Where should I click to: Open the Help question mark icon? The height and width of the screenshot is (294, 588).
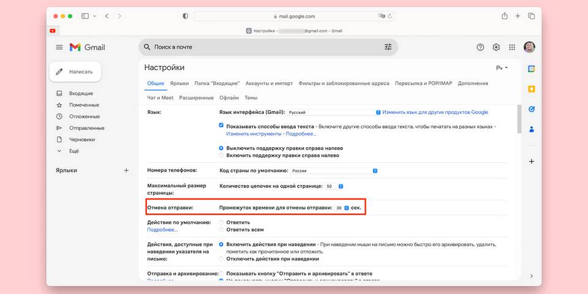point(480,47)
